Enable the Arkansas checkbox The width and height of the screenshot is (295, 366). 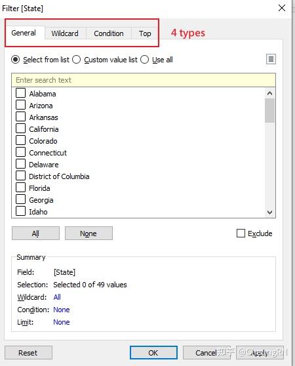[x=20, y=117]
